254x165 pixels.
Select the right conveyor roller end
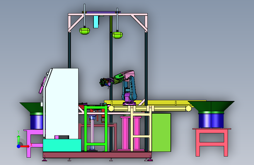189,109
